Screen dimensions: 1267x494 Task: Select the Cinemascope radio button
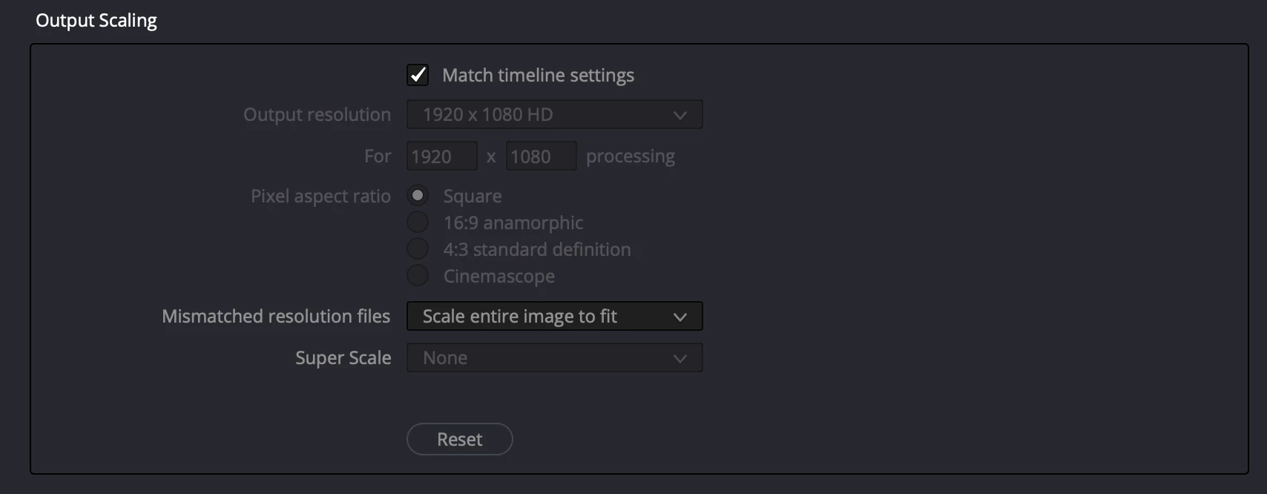(x=418, y=276)
